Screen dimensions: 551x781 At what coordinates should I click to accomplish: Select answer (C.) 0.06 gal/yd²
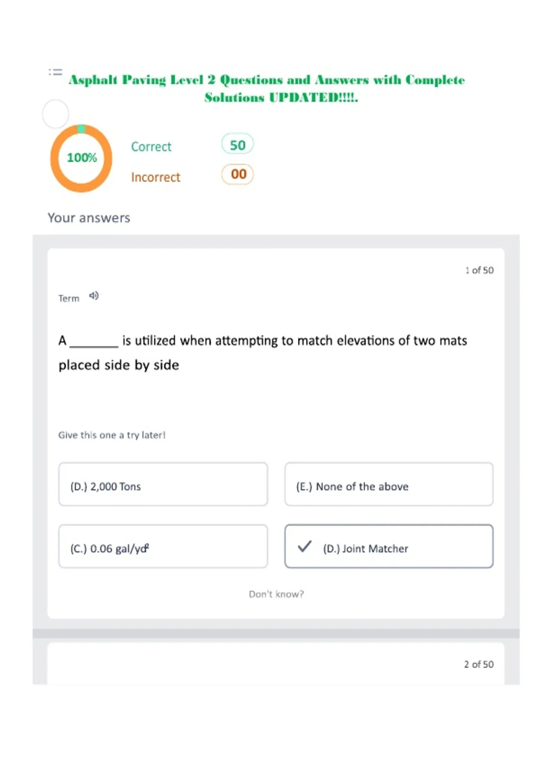(163, 546)
